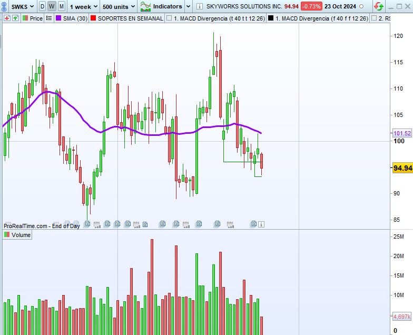Click the red-green refresh arrows icon
The height and width of the screenshot is (335, 413).
pyautogui.click(x=379, y=6)
